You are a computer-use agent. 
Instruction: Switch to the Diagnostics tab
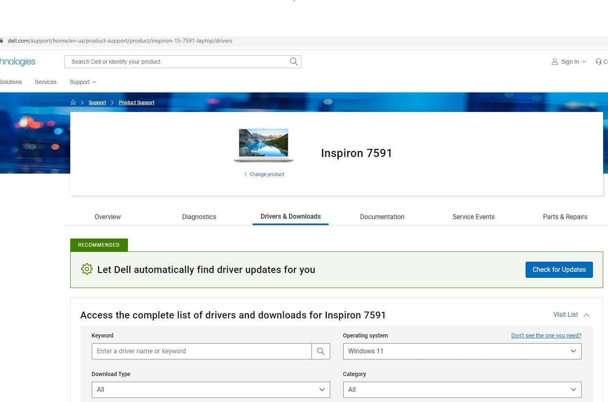tap(199, 217)
